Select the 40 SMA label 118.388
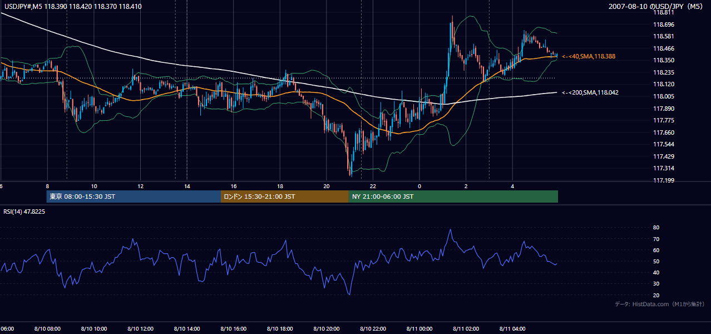The image size is (711, 334). pyautogui.click(x=589, y=56)
